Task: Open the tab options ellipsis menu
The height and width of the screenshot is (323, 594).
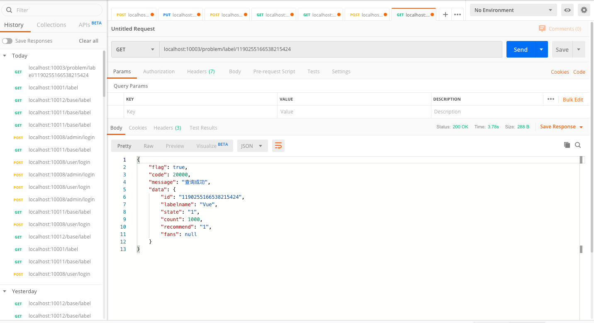Action: click(x=458, y=14)
